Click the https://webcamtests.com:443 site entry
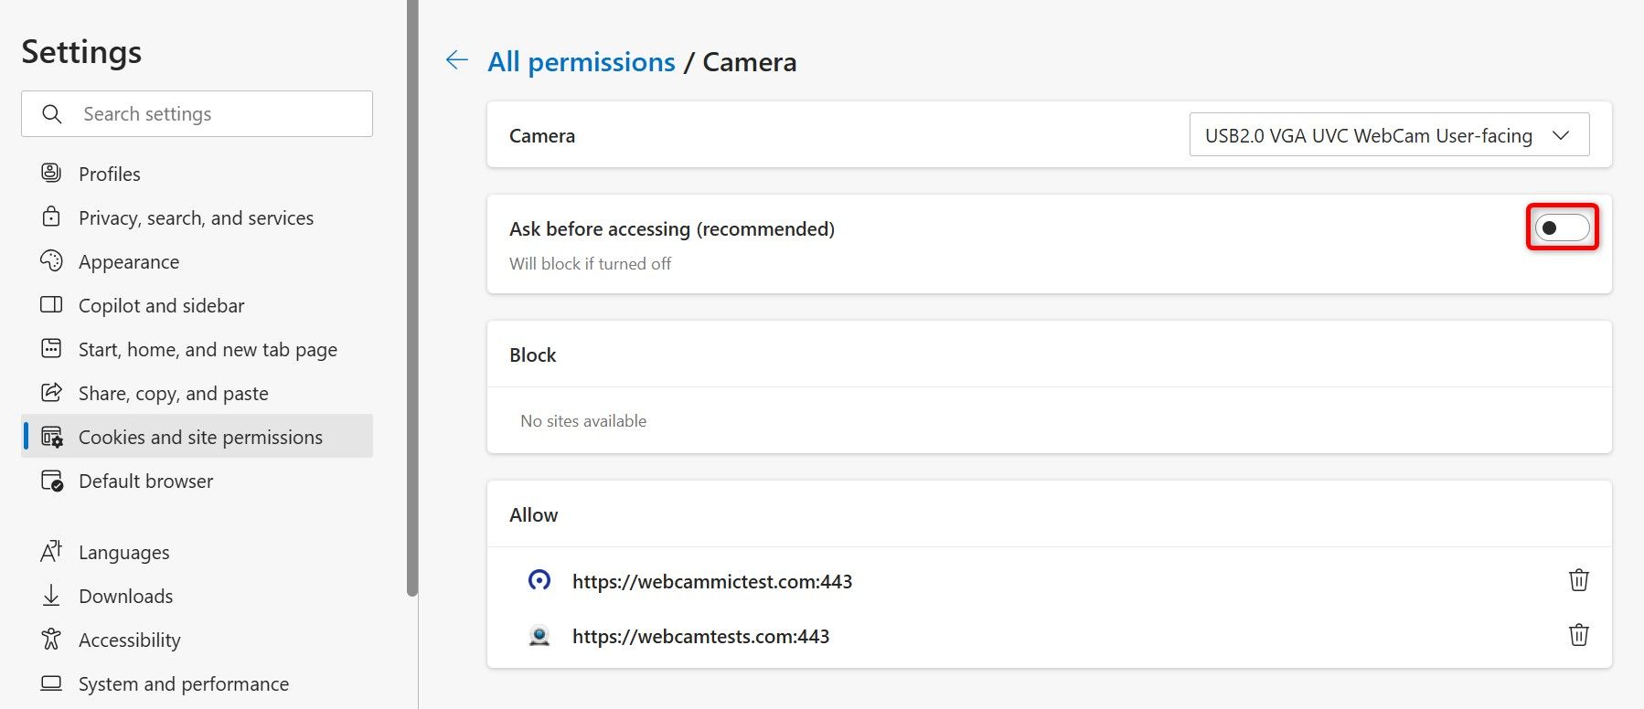The width and height of the screenshot is (1644, 709). coord(700,636)
